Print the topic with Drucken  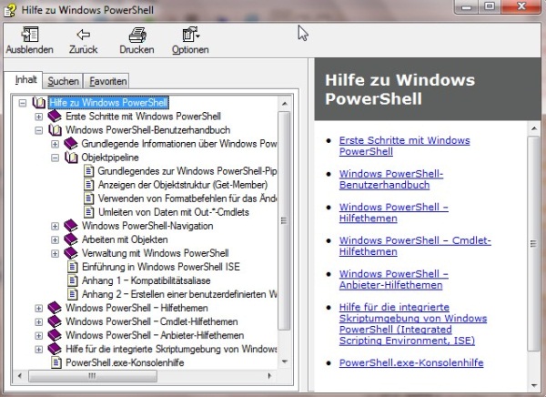point(137,35)
